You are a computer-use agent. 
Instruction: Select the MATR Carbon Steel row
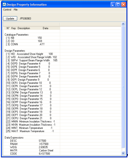[32, 151]
